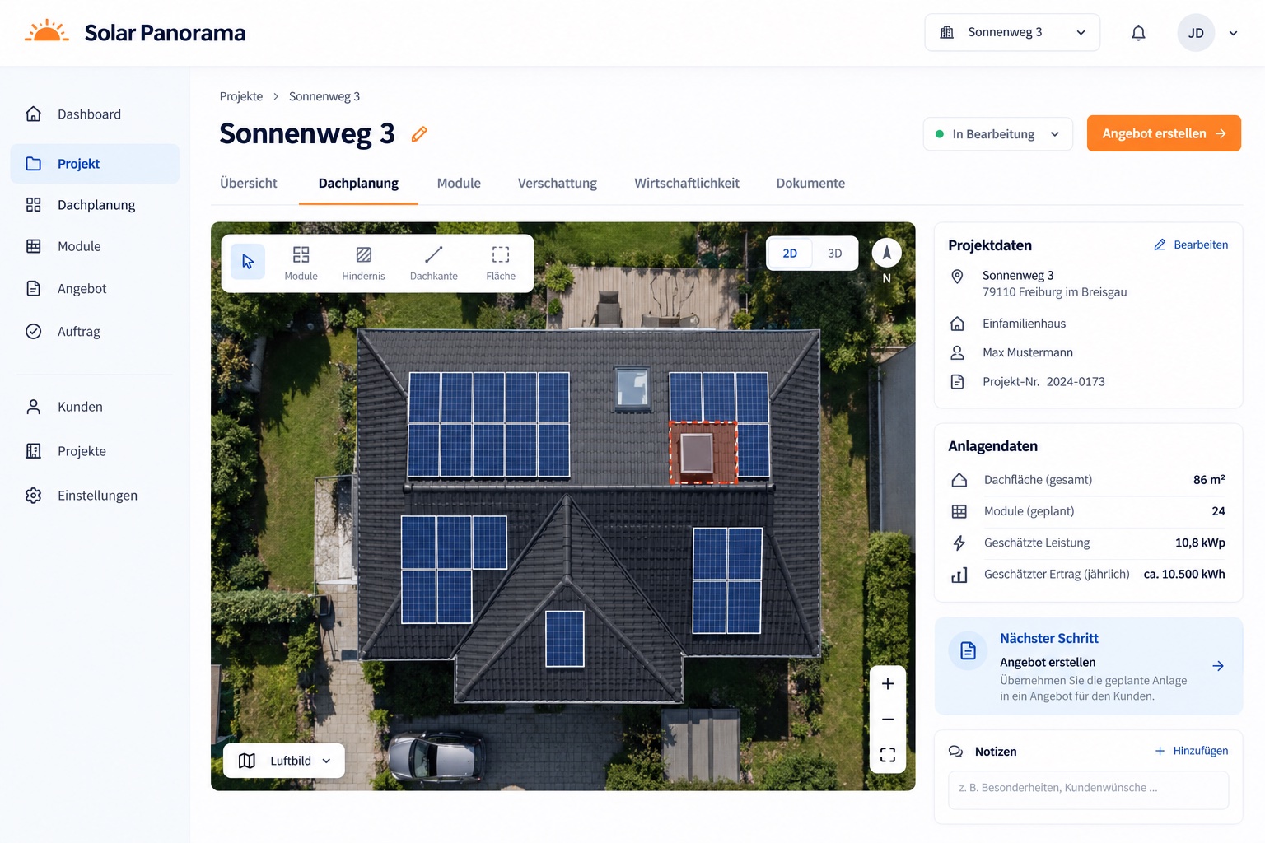Image resolution: width=1265 pixels, height=843 pixels.
Task: Click the 10,8 kWp value
Action: [x=1200, y=543]
